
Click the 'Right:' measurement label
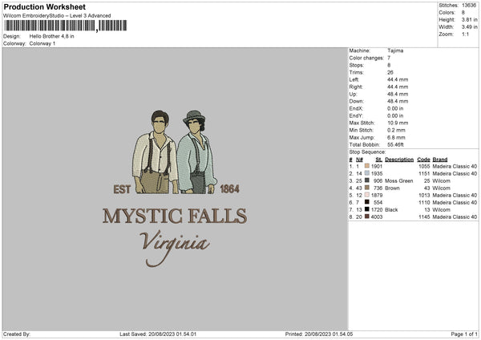(x=356, y=87)
